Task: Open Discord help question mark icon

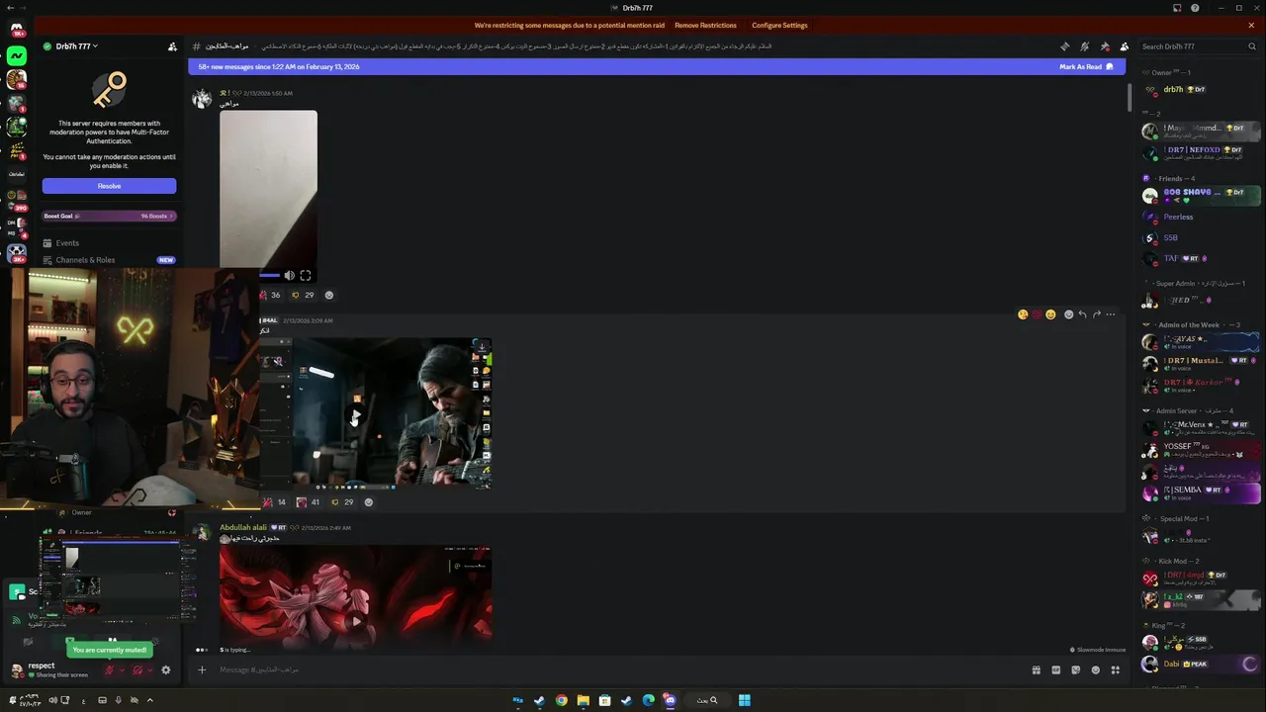Action: pyautogui.click(x=1195, y=8)
